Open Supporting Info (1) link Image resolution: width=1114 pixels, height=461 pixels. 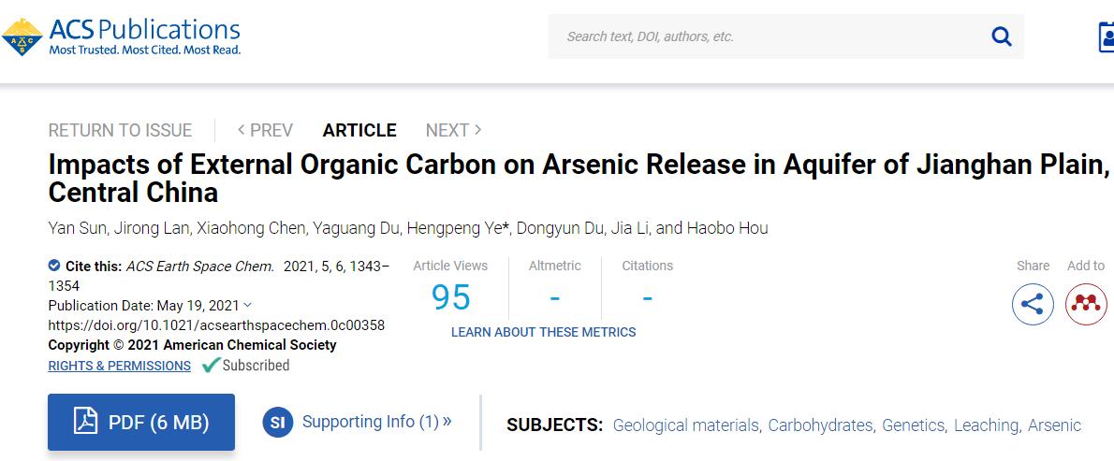(x=376, y=422)
